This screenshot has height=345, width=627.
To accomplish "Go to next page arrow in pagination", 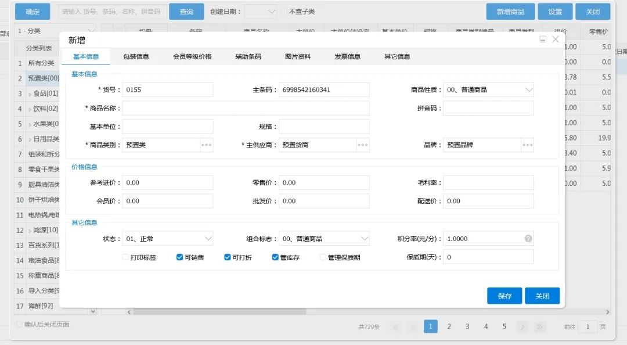I will [x=522, y=326].
